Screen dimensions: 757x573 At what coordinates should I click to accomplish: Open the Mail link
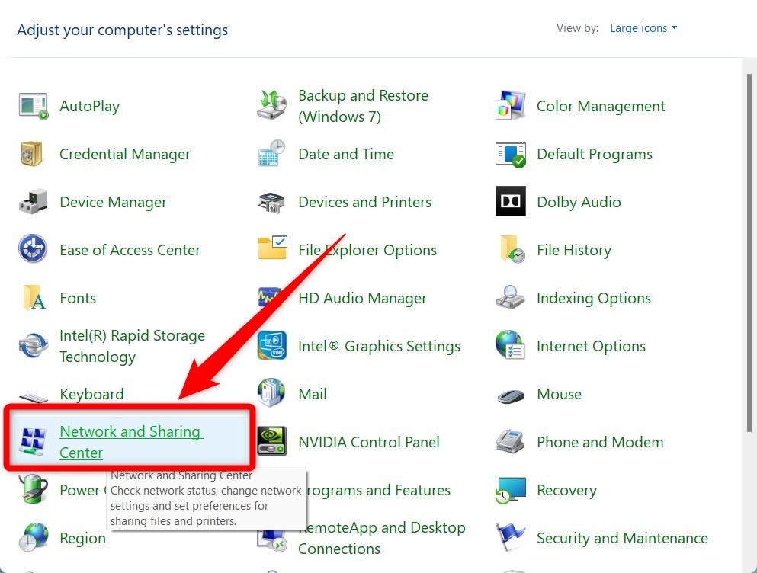313,394
